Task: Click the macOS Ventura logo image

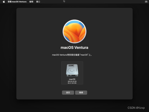Action: point(74,32)
